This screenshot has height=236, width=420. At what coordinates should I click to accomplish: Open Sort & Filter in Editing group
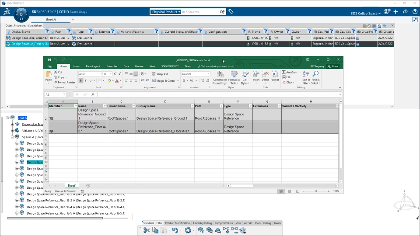306,78
